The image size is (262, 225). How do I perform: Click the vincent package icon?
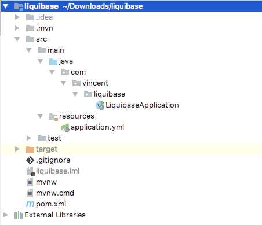77,83
